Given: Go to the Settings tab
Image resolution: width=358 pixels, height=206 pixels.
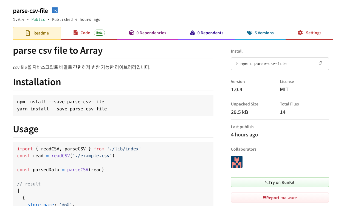Looking at the screenshot, I should pyautogui.click(x=309, y=33).
